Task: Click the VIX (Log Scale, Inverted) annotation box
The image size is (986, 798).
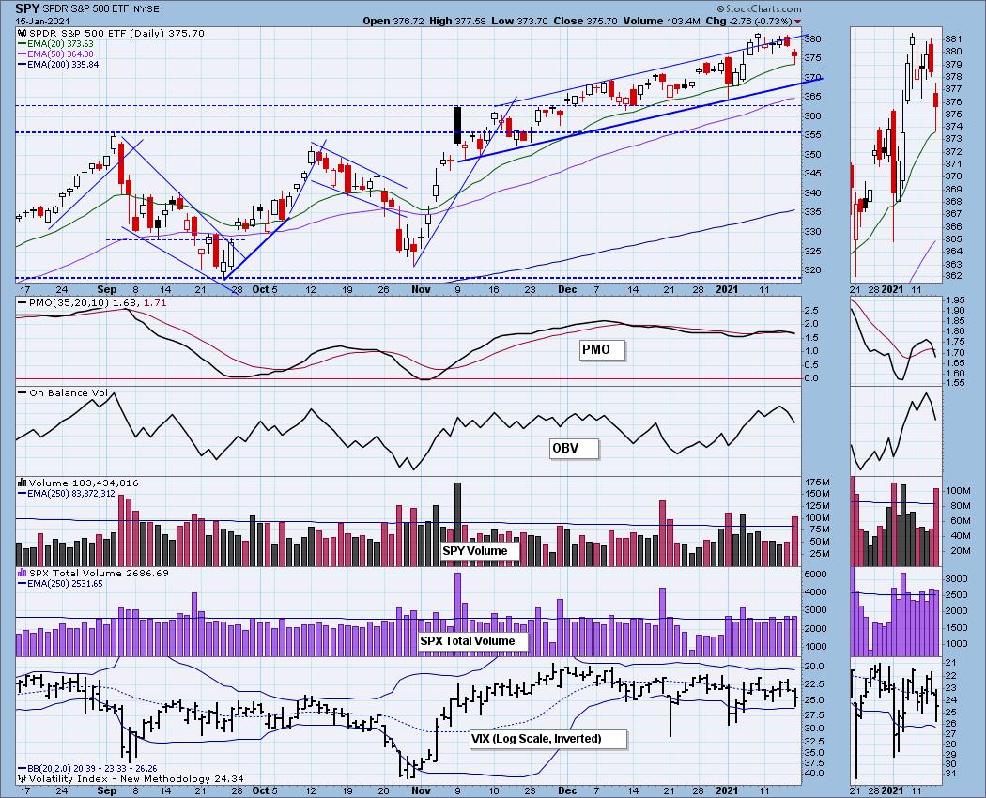Action: click(x=547, y=739)
